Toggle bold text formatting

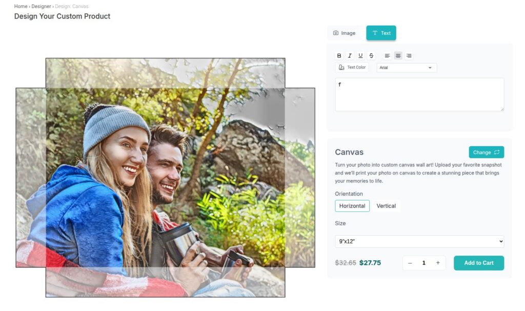339,55
